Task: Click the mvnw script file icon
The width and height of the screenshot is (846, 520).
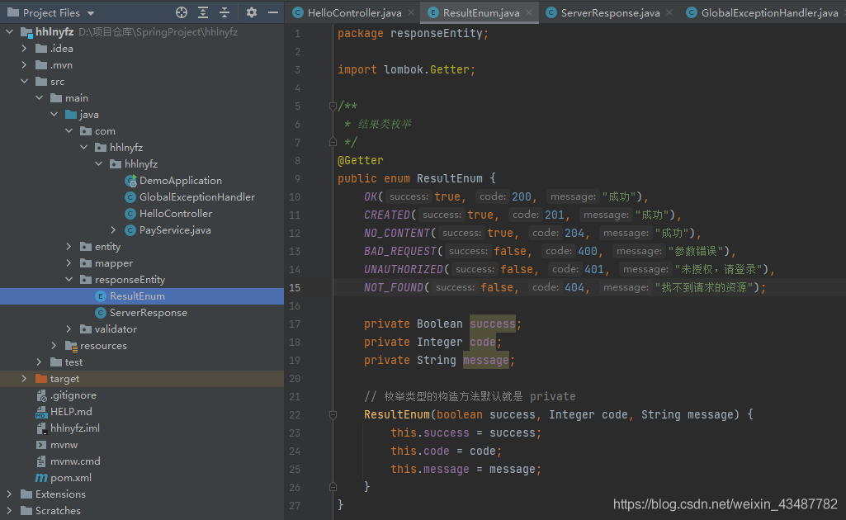Action: [x=41, y=445]
